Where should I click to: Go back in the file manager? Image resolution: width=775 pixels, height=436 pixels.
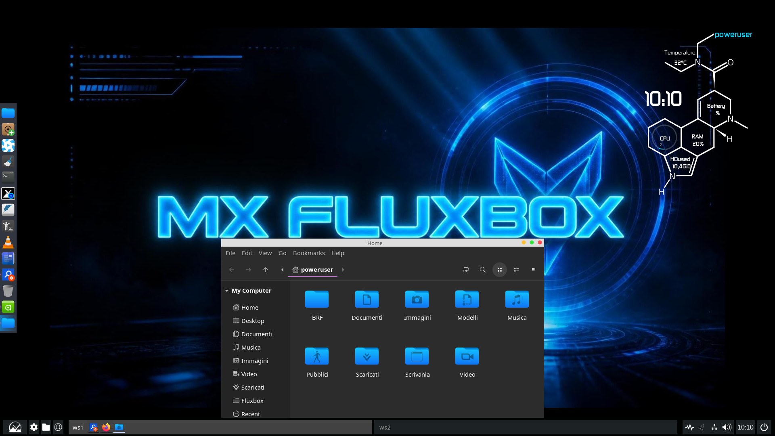232,270
